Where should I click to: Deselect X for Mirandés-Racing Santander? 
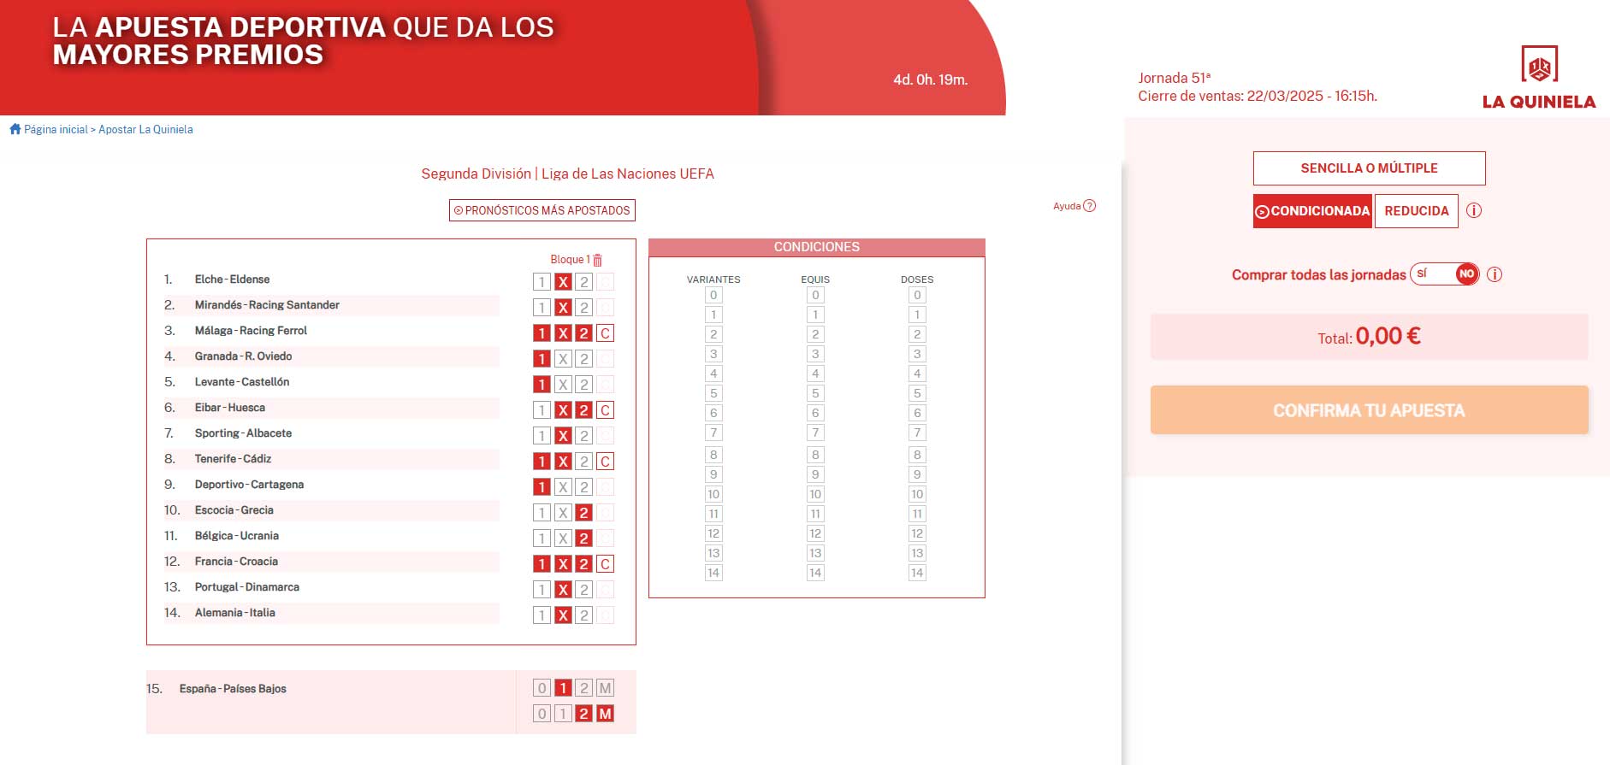coord(563,308)
